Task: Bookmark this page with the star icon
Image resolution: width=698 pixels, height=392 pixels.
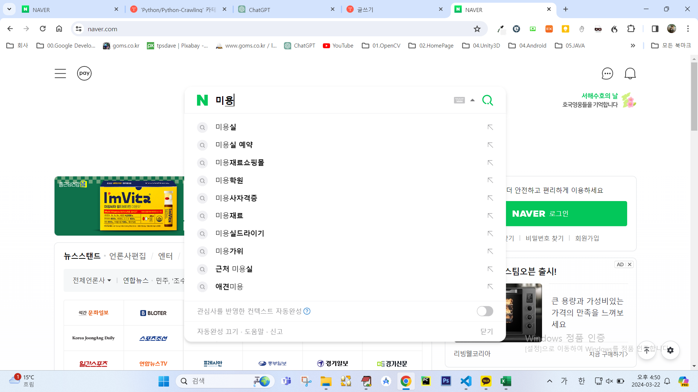Action: tap(477, 29)
